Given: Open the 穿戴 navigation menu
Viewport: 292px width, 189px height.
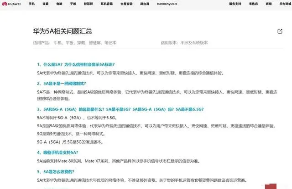Looking at the screenshot, I should 46,4.
